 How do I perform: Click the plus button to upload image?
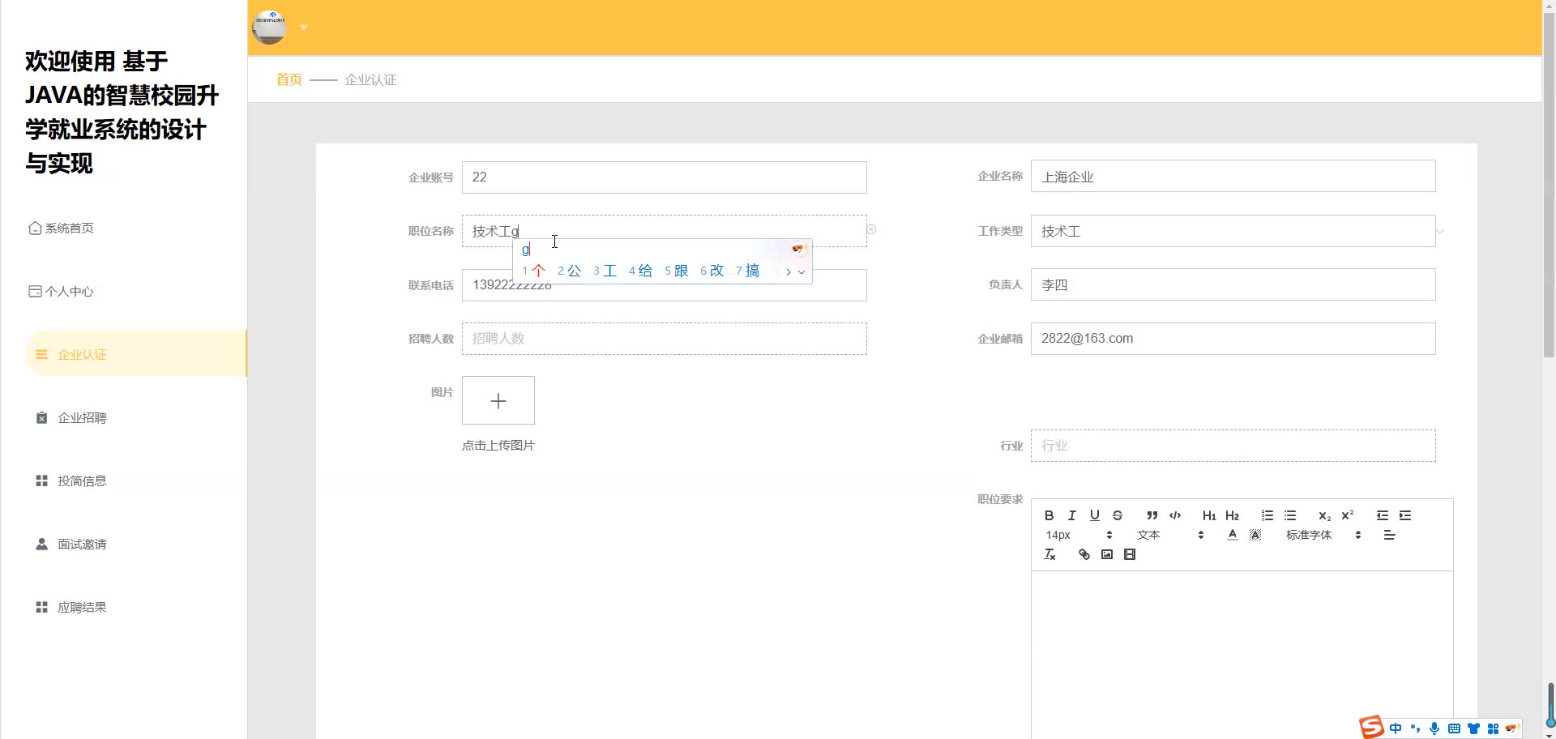[498, 400]
